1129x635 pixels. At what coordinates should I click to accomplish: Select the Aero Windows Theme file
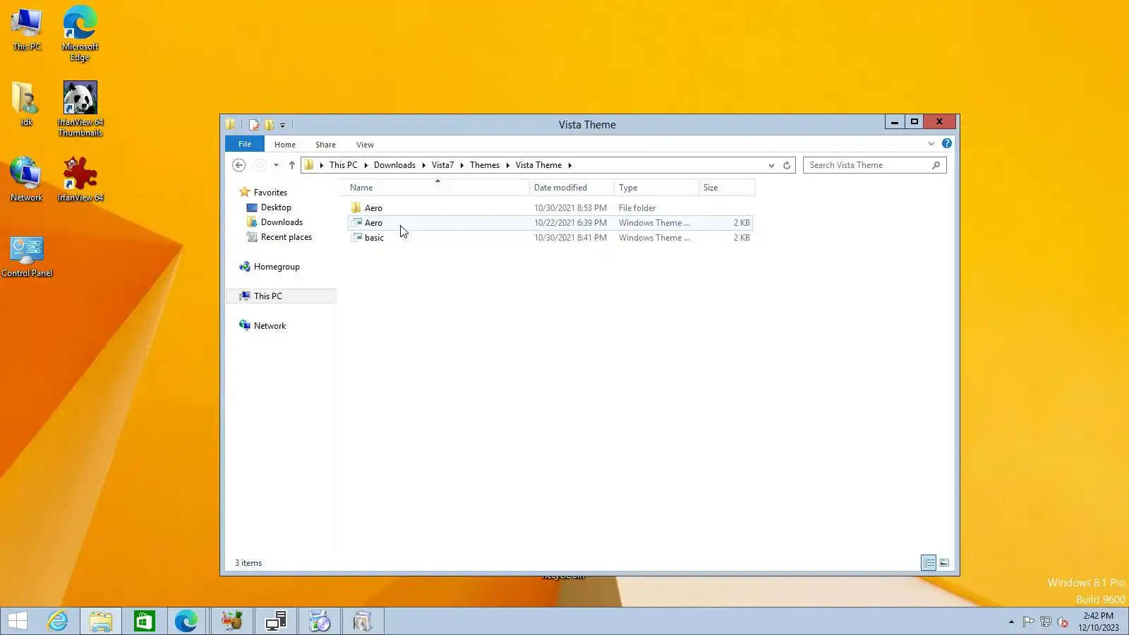coord(550,223)
